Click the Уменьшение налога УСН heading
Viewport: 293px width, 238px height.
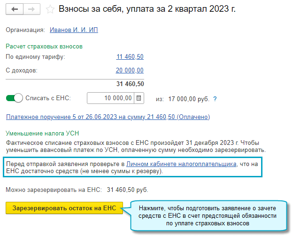pos(41,134)
